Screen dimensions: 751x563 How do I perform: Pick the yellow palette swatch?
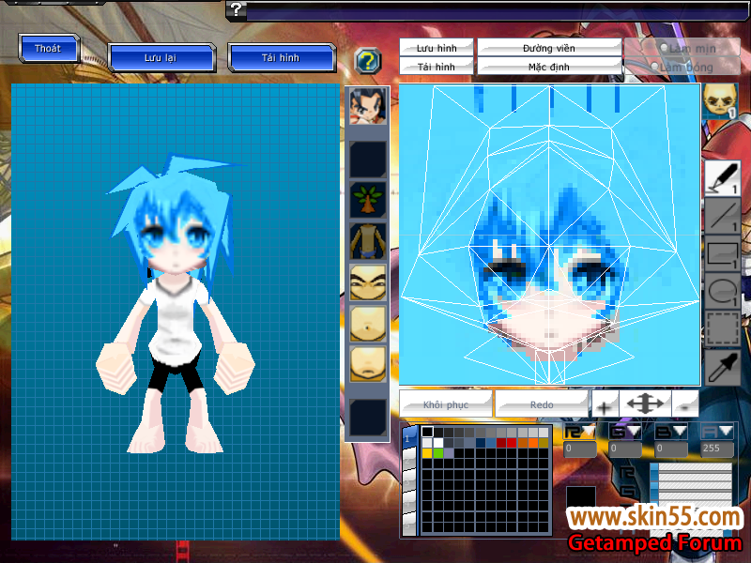tap(427, 453)
